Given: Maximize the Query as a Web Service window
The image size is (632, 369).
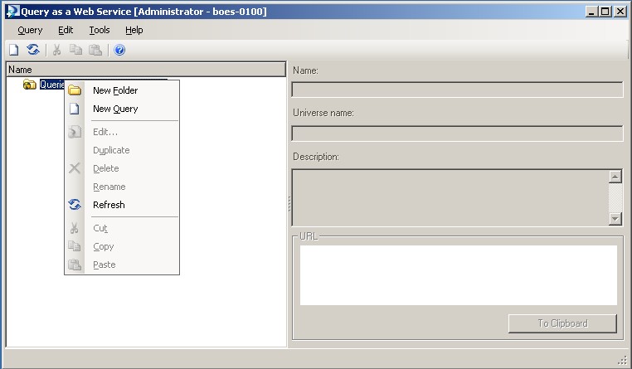Looking at the screenshot, I should click(x=605, y=12).
